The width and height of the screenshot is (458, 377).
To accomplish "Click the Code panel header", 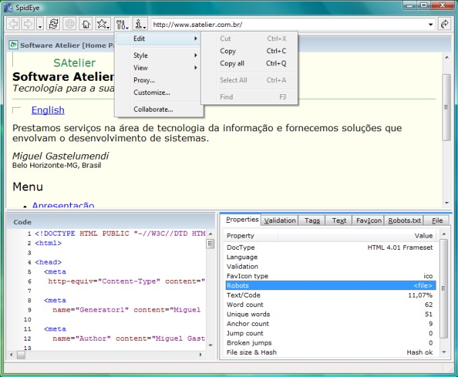I will click(x=111, y=222).
